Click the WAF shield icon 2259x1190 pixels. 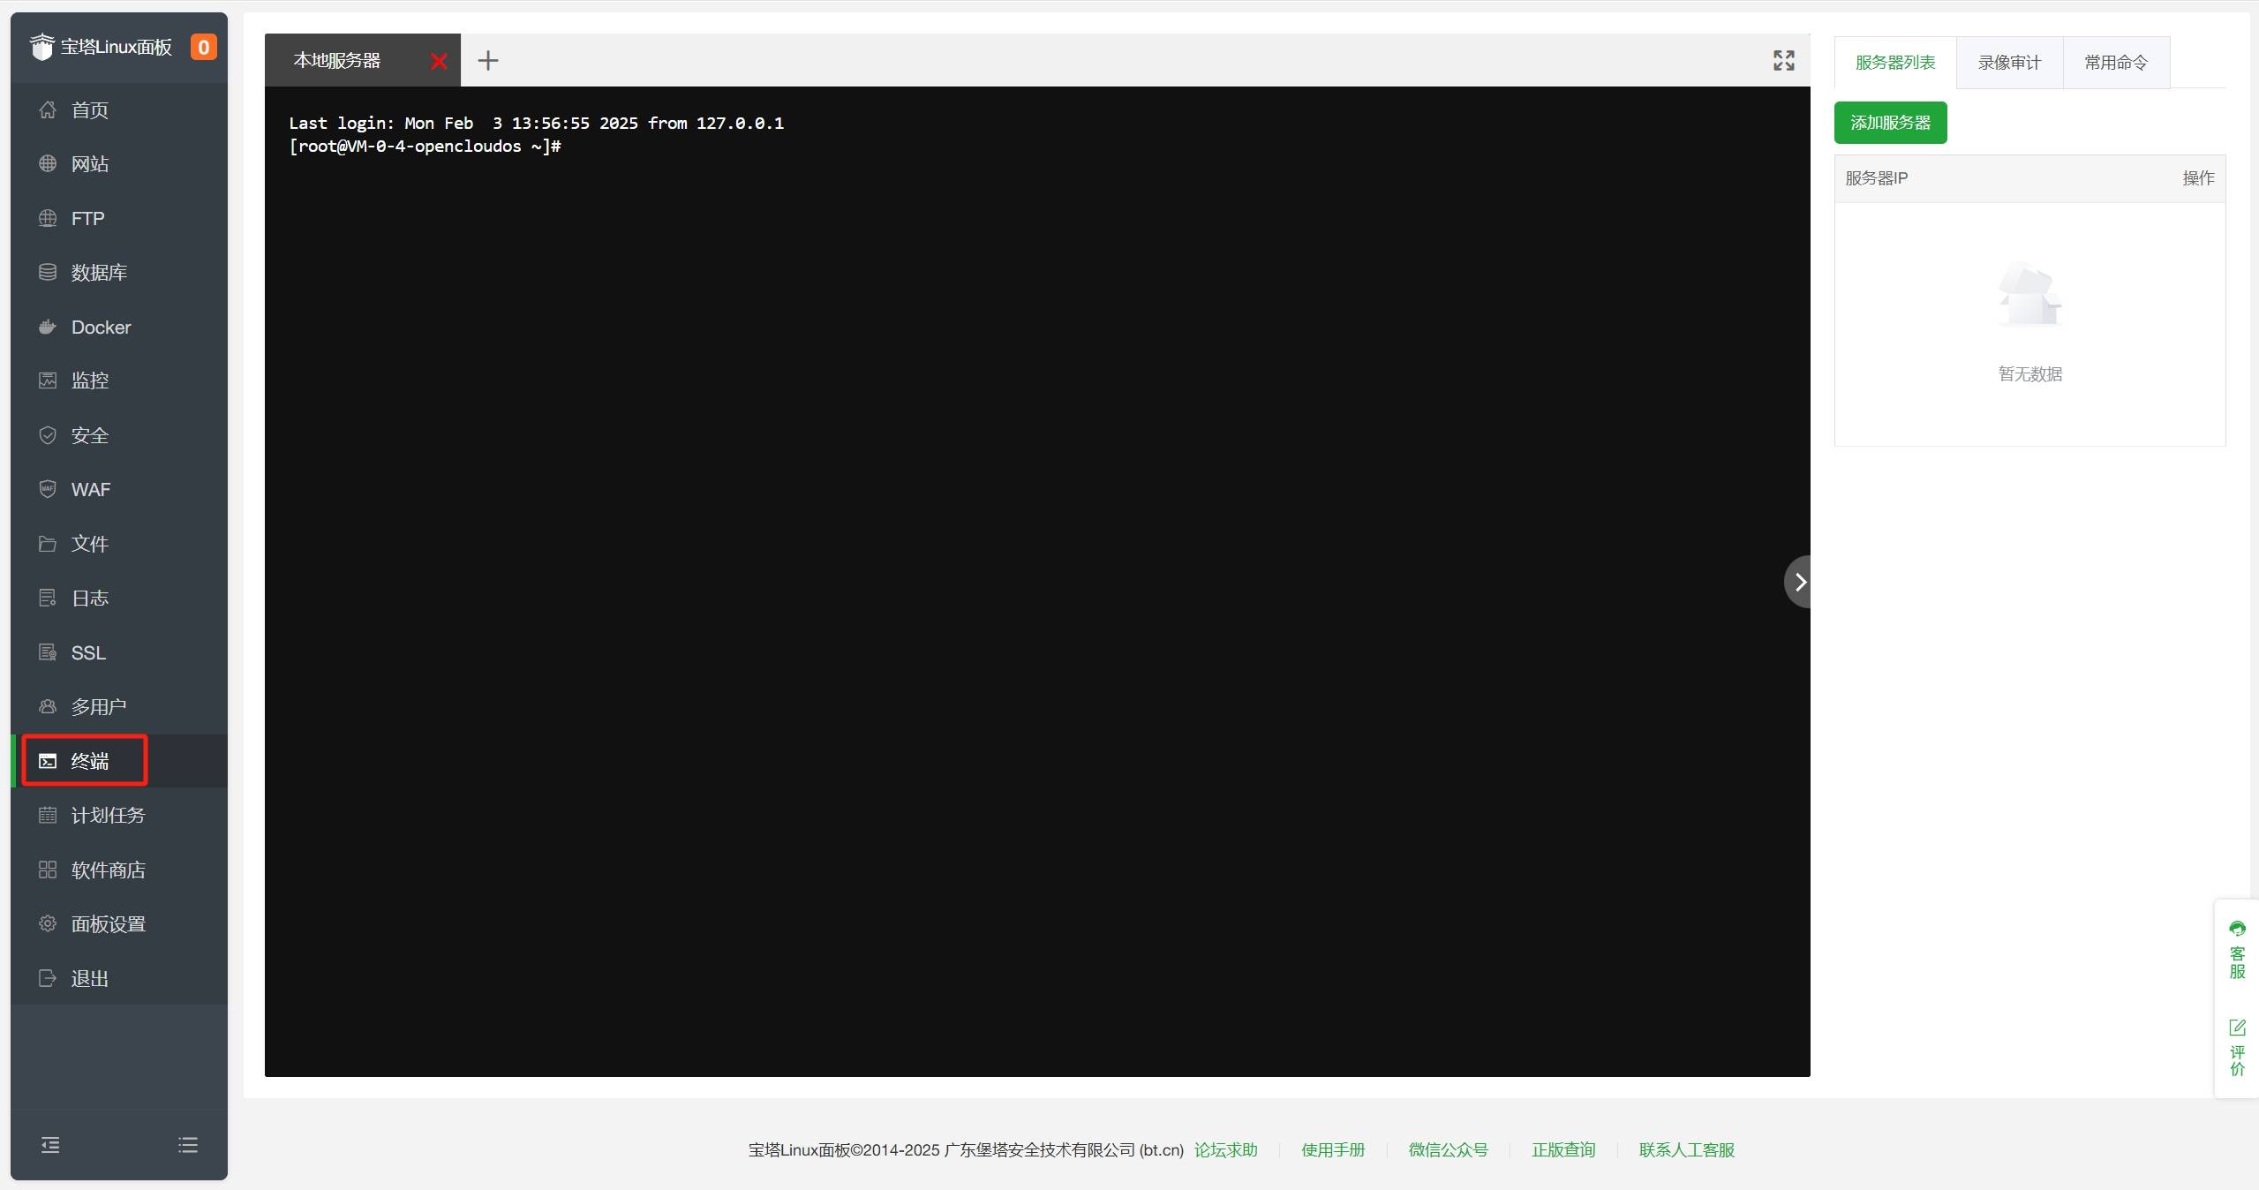point(48,489)
